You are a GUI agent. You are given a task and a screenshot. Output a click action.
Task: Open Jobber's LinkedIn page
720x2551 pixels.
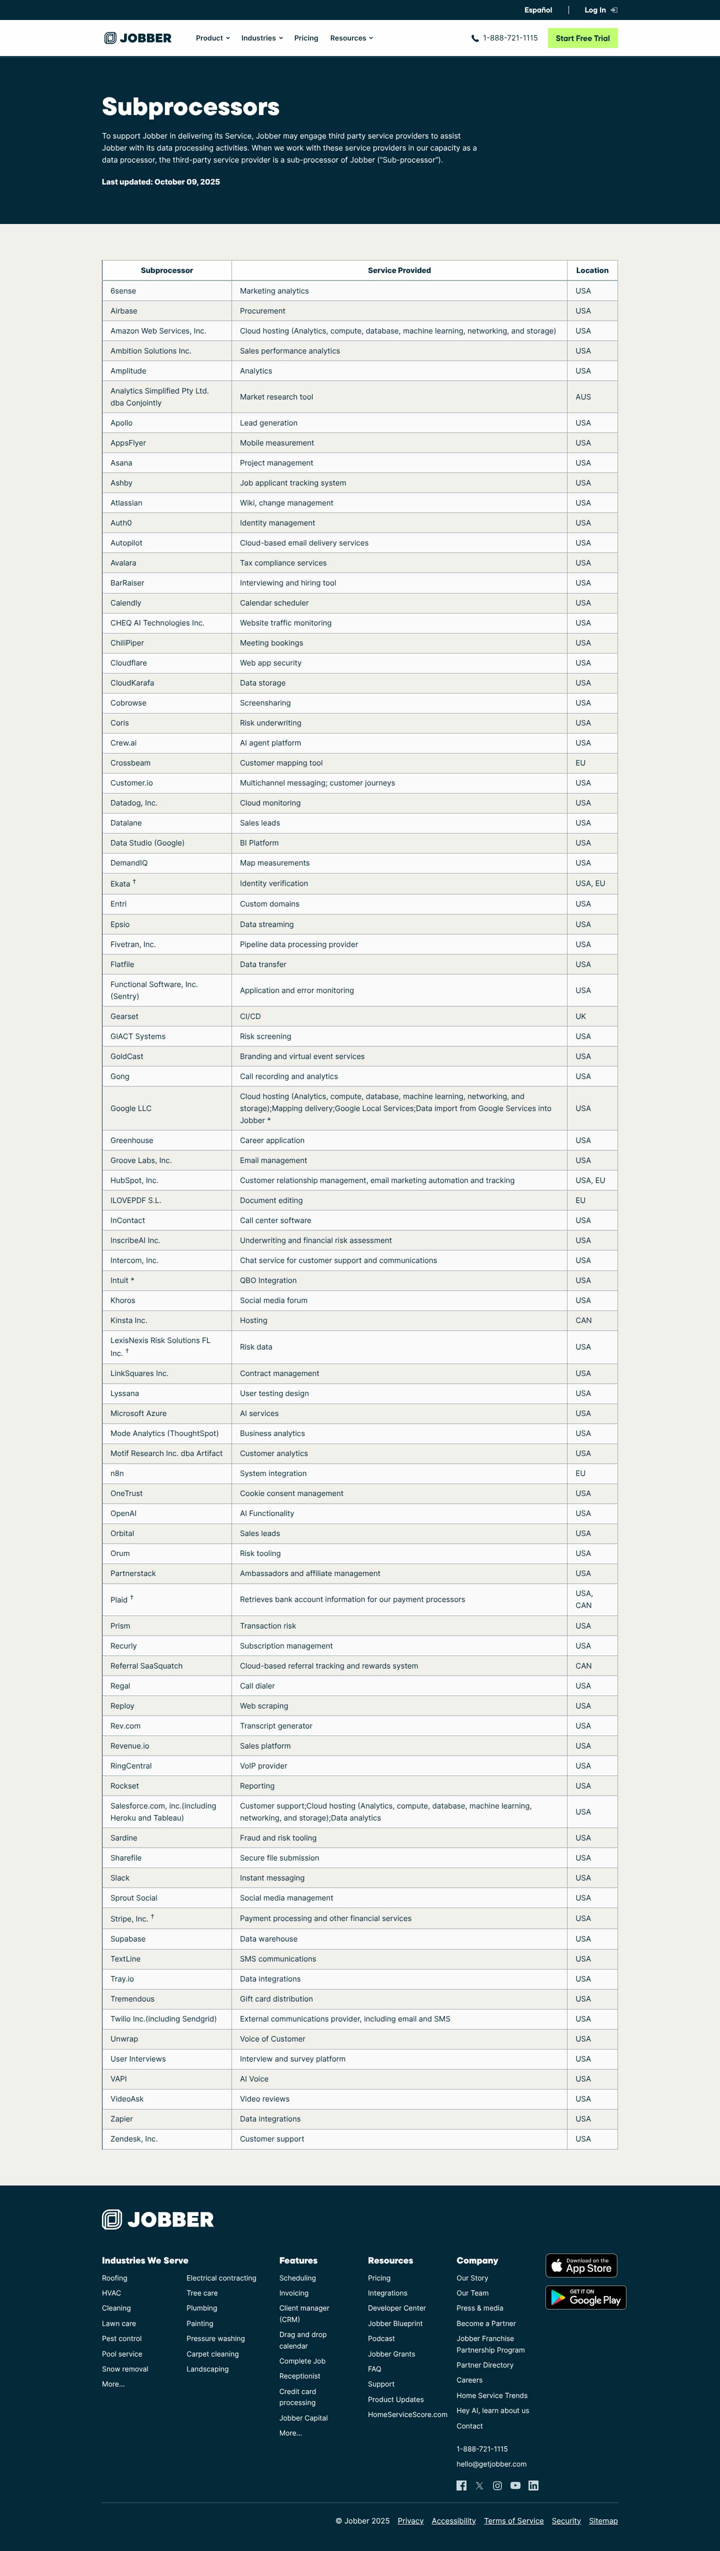coord(534,2485)
